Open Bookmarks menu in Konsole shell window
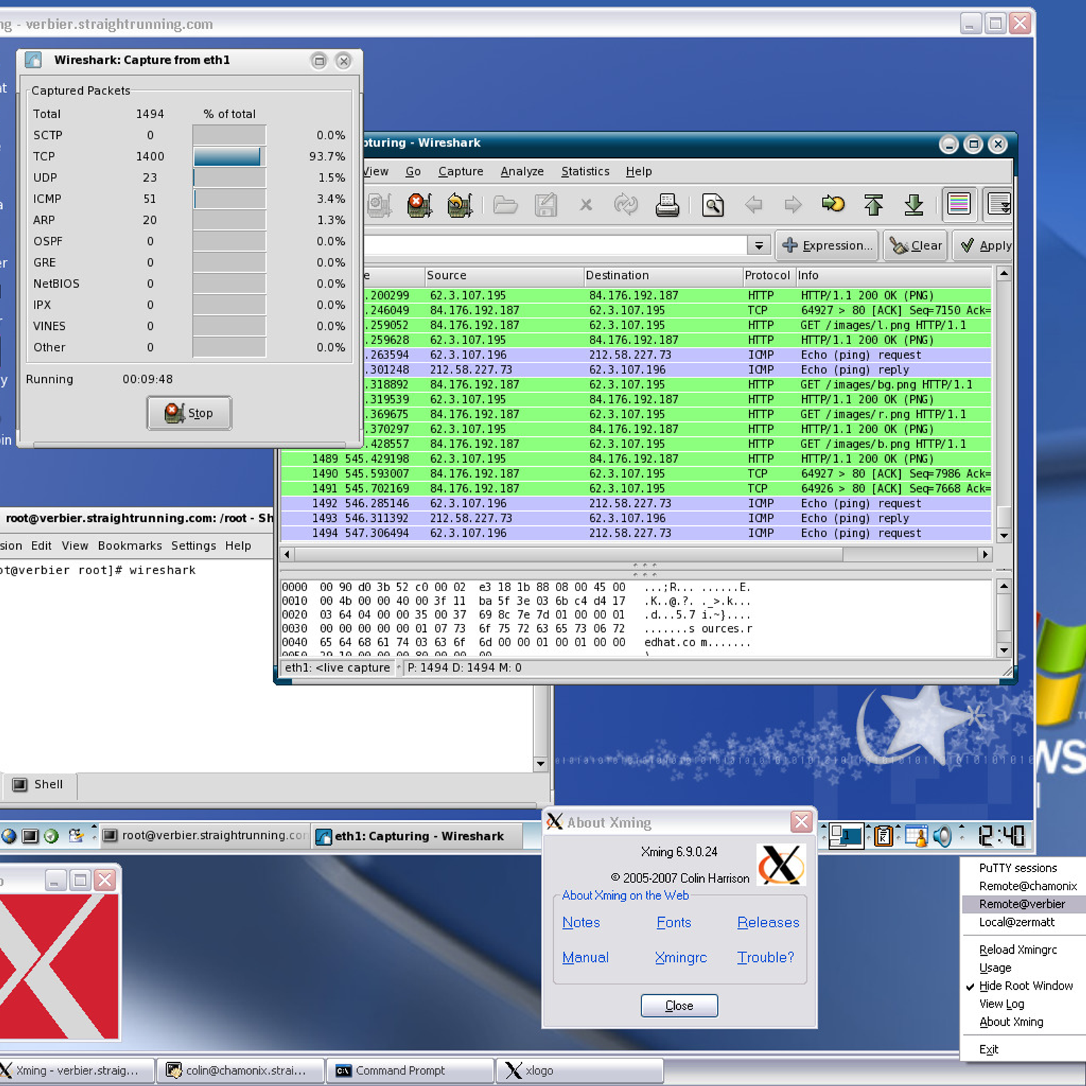 (x=130, y=546)
